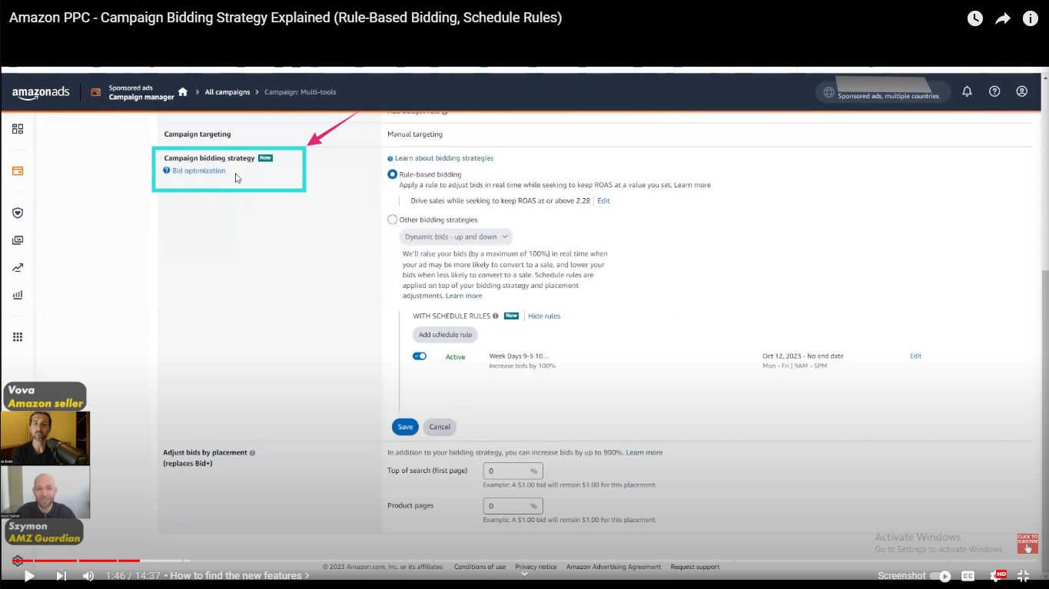Select the Rule-based bidding radio button
The width and height of the screenshot is (1049, 589).
click(393, 174)
